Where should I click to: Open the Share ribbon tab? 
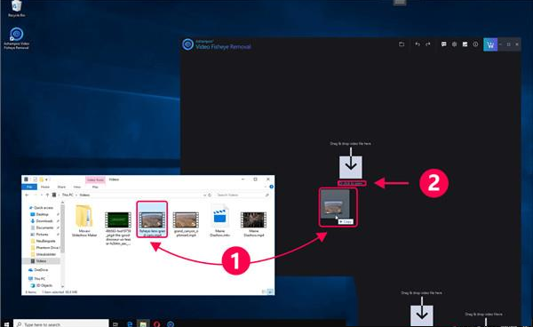pyautogui.click(x=61, y=187)
